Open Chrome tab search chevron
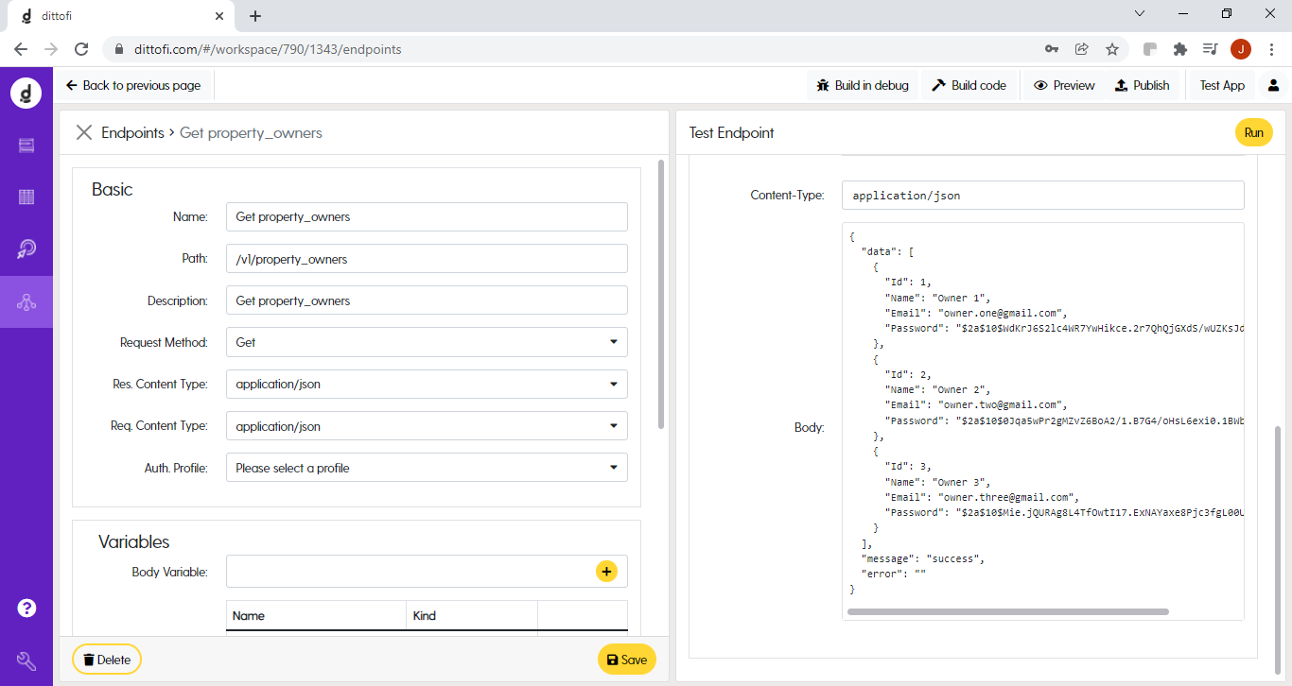1292x686 pixels. click(1140, 14)
